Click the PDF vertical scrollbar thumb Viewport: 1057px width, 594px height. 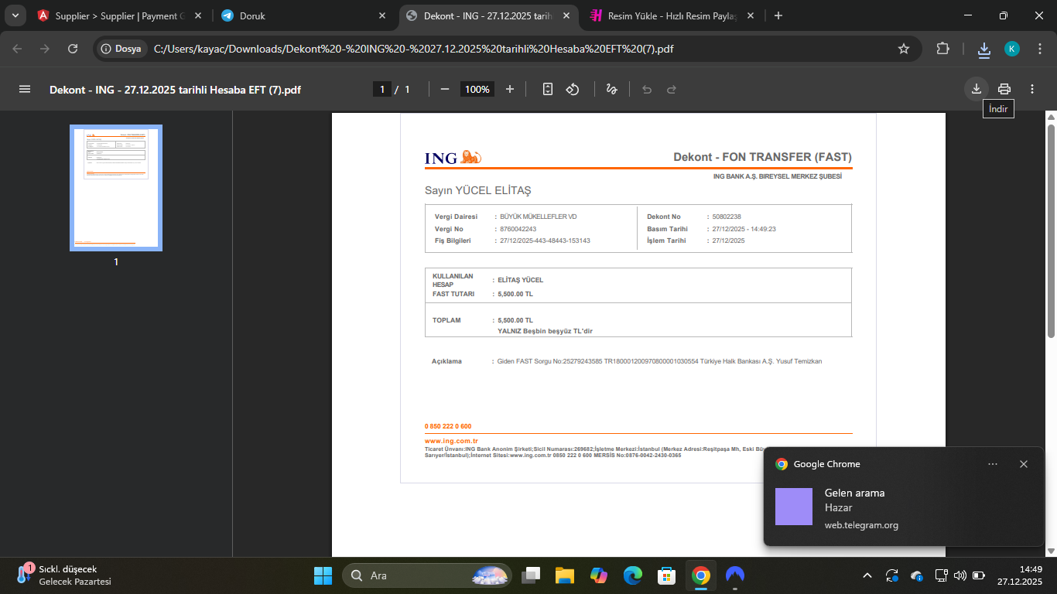click(x=1050, y=230)
